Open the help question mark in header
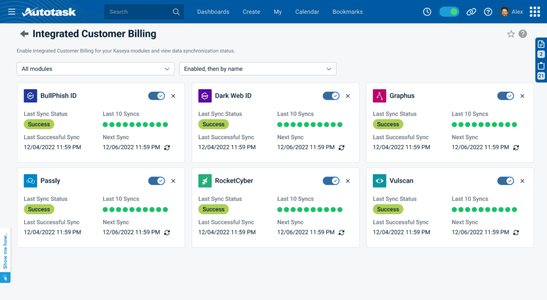 (488, 12)
